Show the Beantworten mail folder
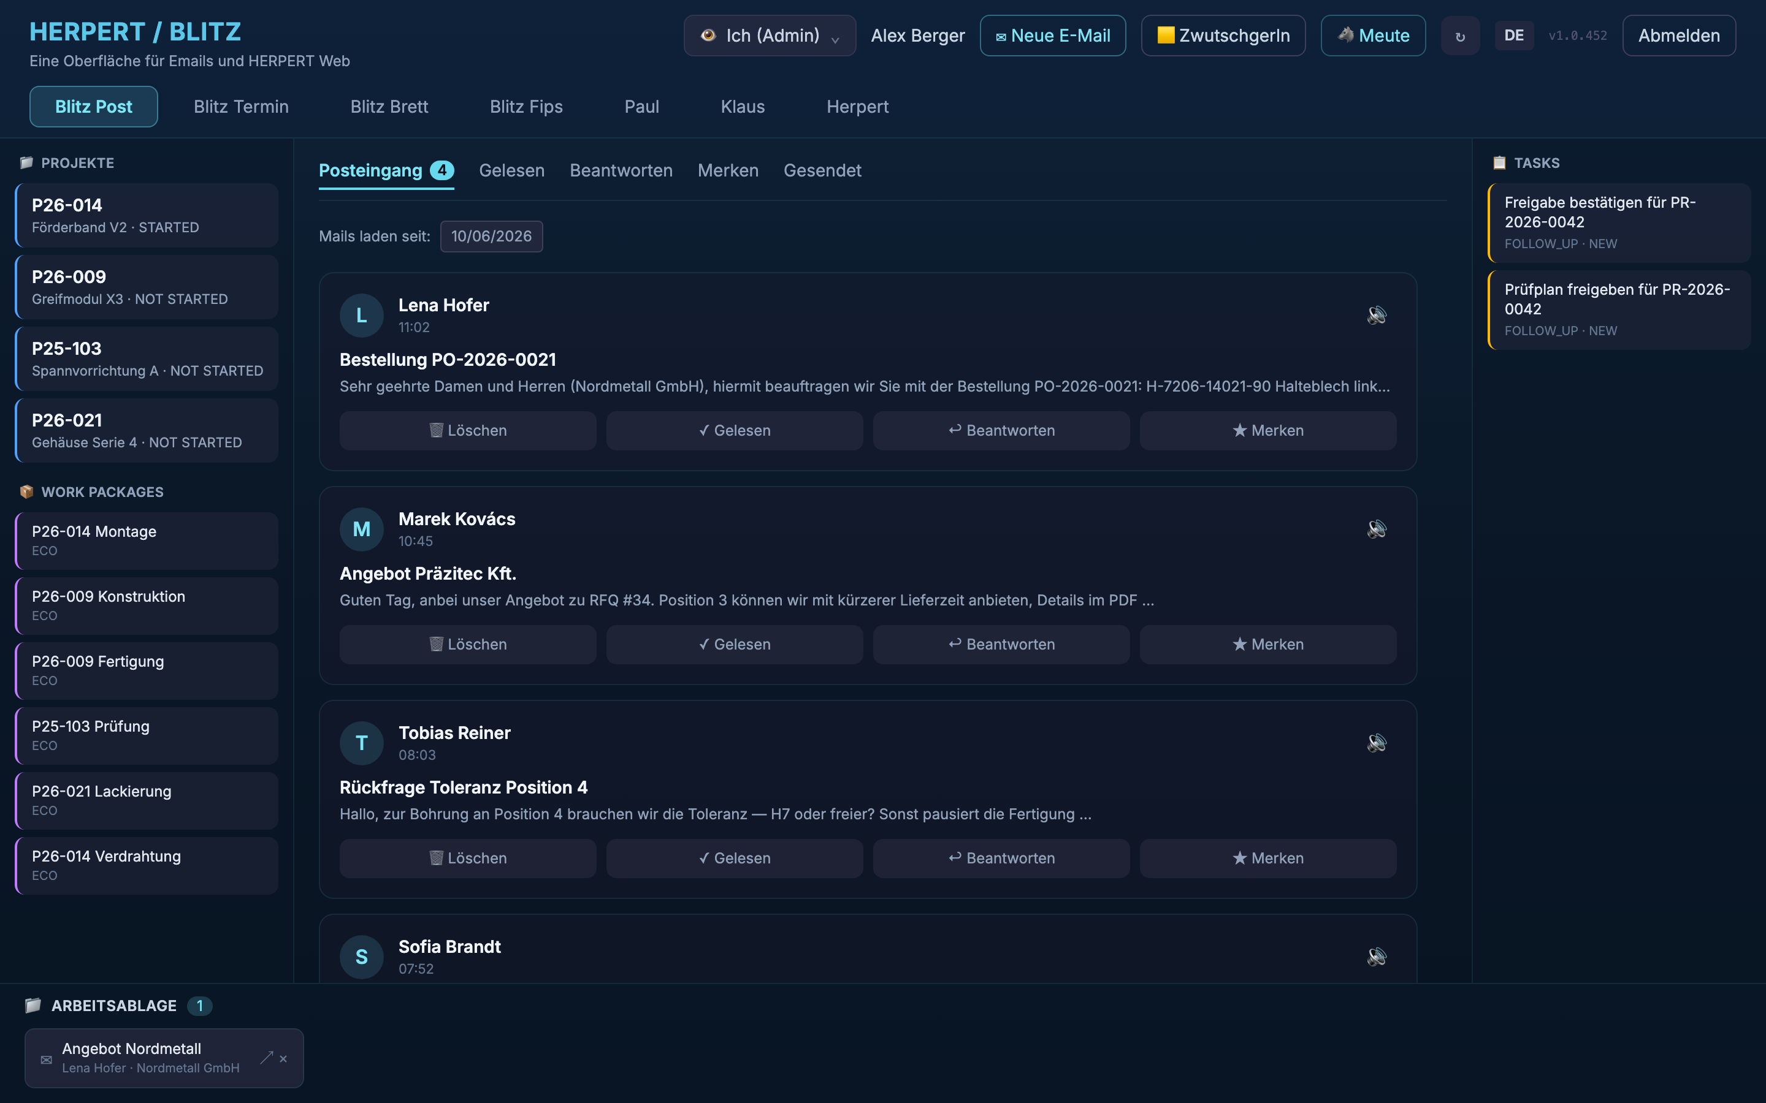The width and height of the screenshot is (1766, 1103). coord(621,171)
